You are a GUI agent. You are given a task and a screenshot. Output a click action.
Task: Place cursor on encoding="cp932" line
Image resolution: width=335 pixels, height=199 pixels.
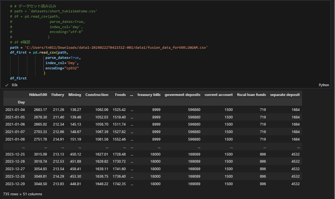[x=62, y=69]
